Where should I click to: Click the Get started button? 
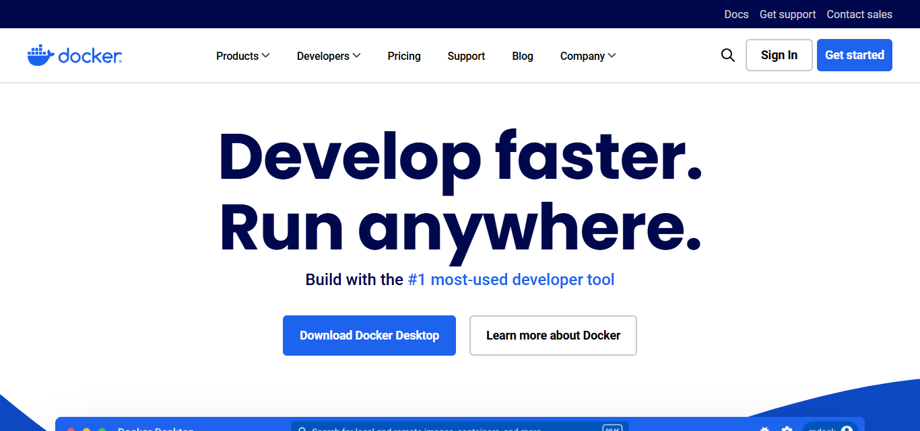point(855,55)
